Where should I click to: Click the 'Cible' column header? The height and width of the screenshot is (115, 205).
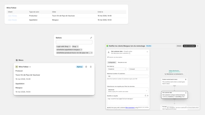point(54,12)
